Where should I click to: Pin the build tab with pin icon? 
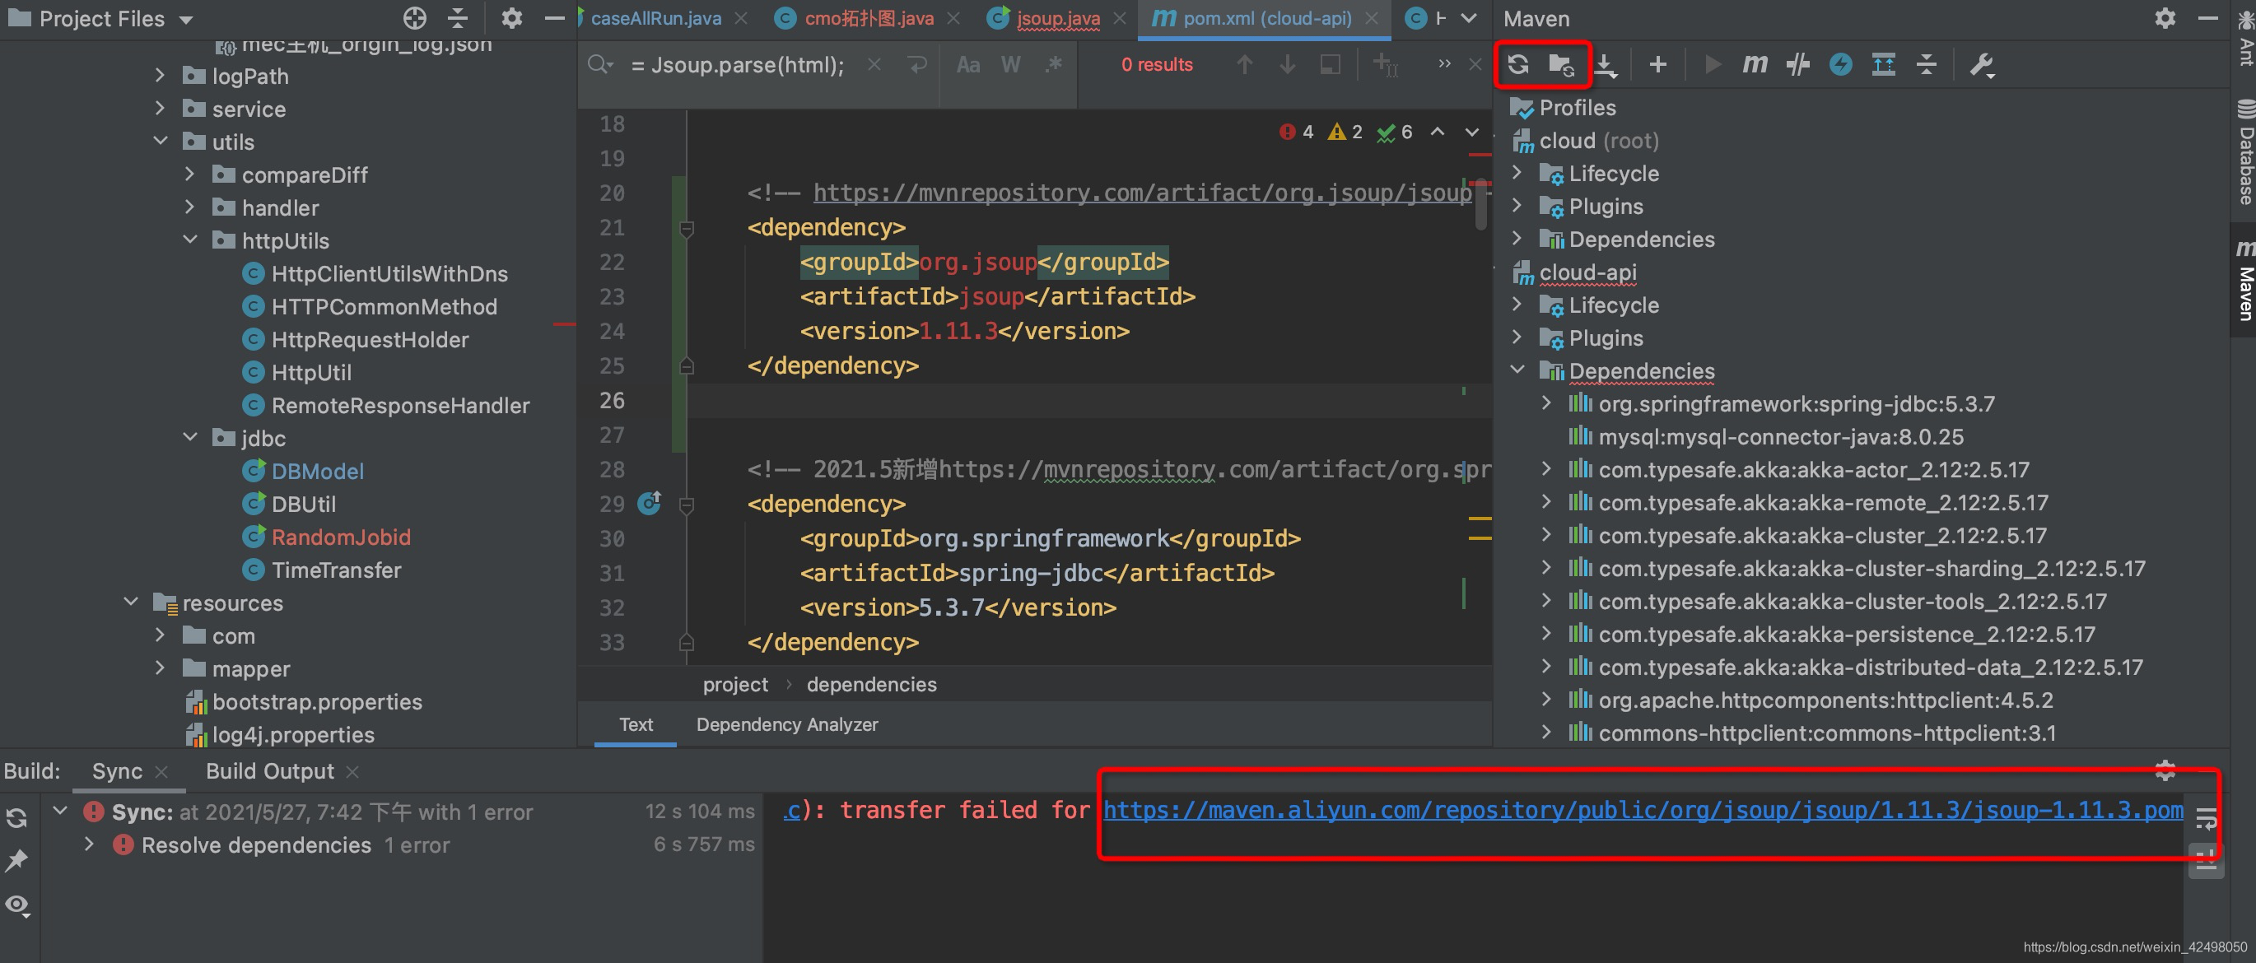[16, 859]
